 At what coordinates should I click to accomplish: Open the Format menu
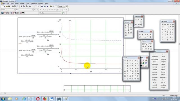(x=22, y=4)
